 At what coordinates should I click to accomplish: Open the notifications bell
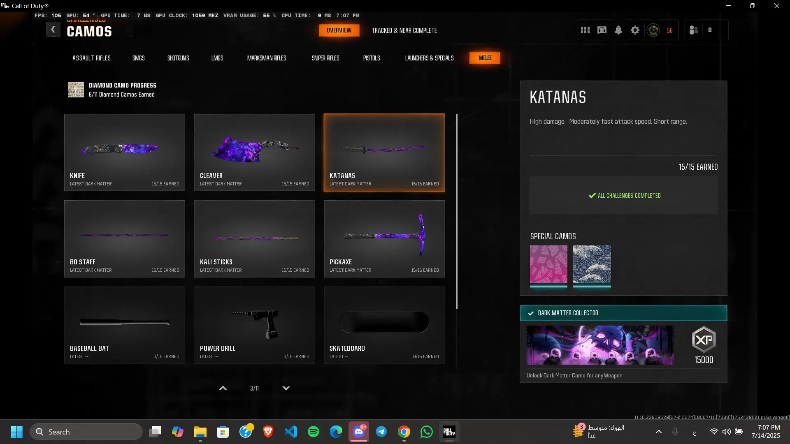(x=618, y=30)
